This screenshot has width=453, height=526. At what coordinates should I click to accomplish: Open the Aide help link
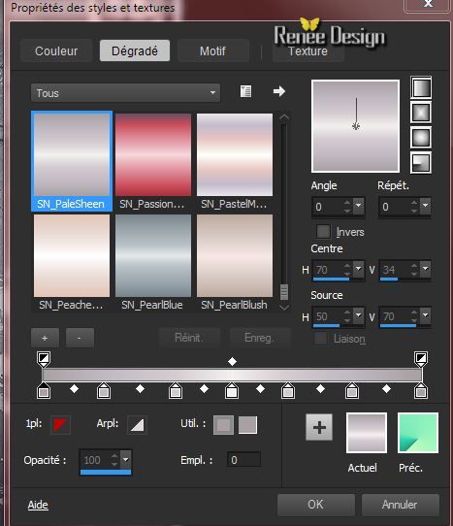click(38, 505)
